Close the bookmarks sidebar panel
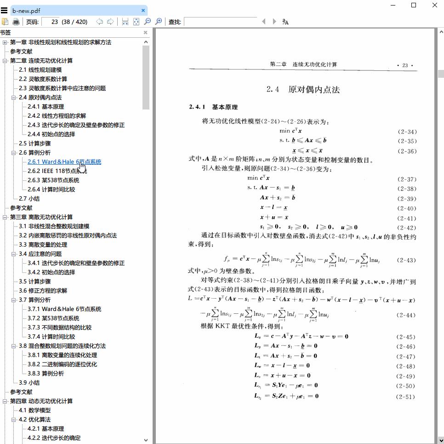The width and height of the screenshot is (444, 444). 145,33
